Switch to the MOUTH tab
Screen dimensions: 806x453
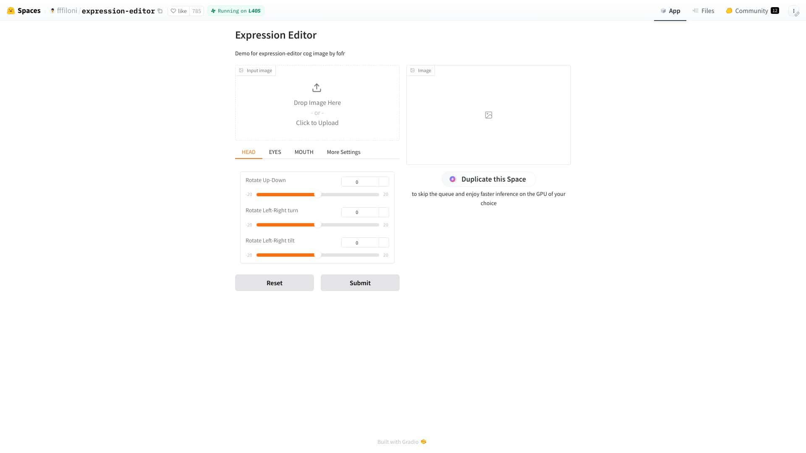point(304,152)
